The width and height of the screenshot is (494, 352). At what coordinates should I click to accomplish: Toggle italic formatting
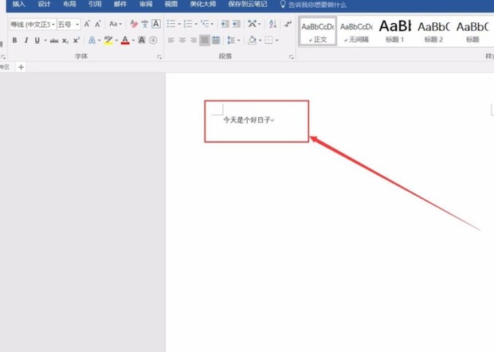pyautogui.click(x=25, y=40)
